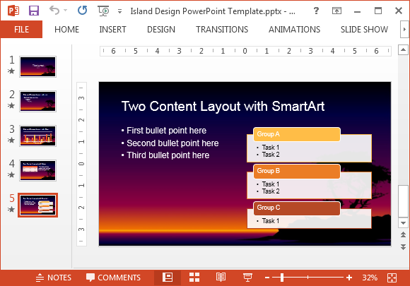Switch to Slide Sorter view icon
This screenshot has width=410, height=286.
coord(194,278)
